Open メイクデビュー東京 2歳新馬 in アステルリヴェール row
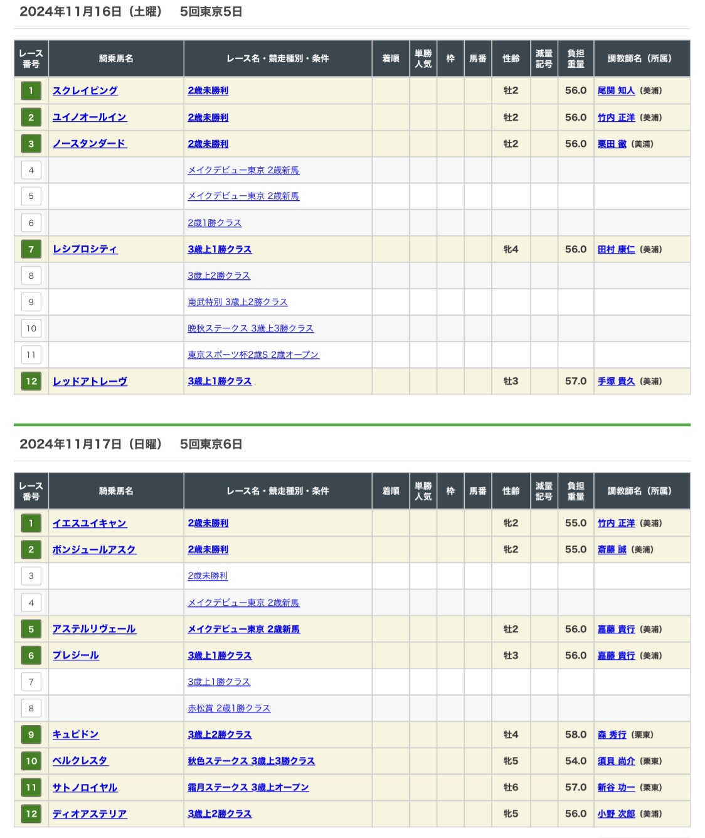Screen dimensions: 705x838 click(244, 629)
